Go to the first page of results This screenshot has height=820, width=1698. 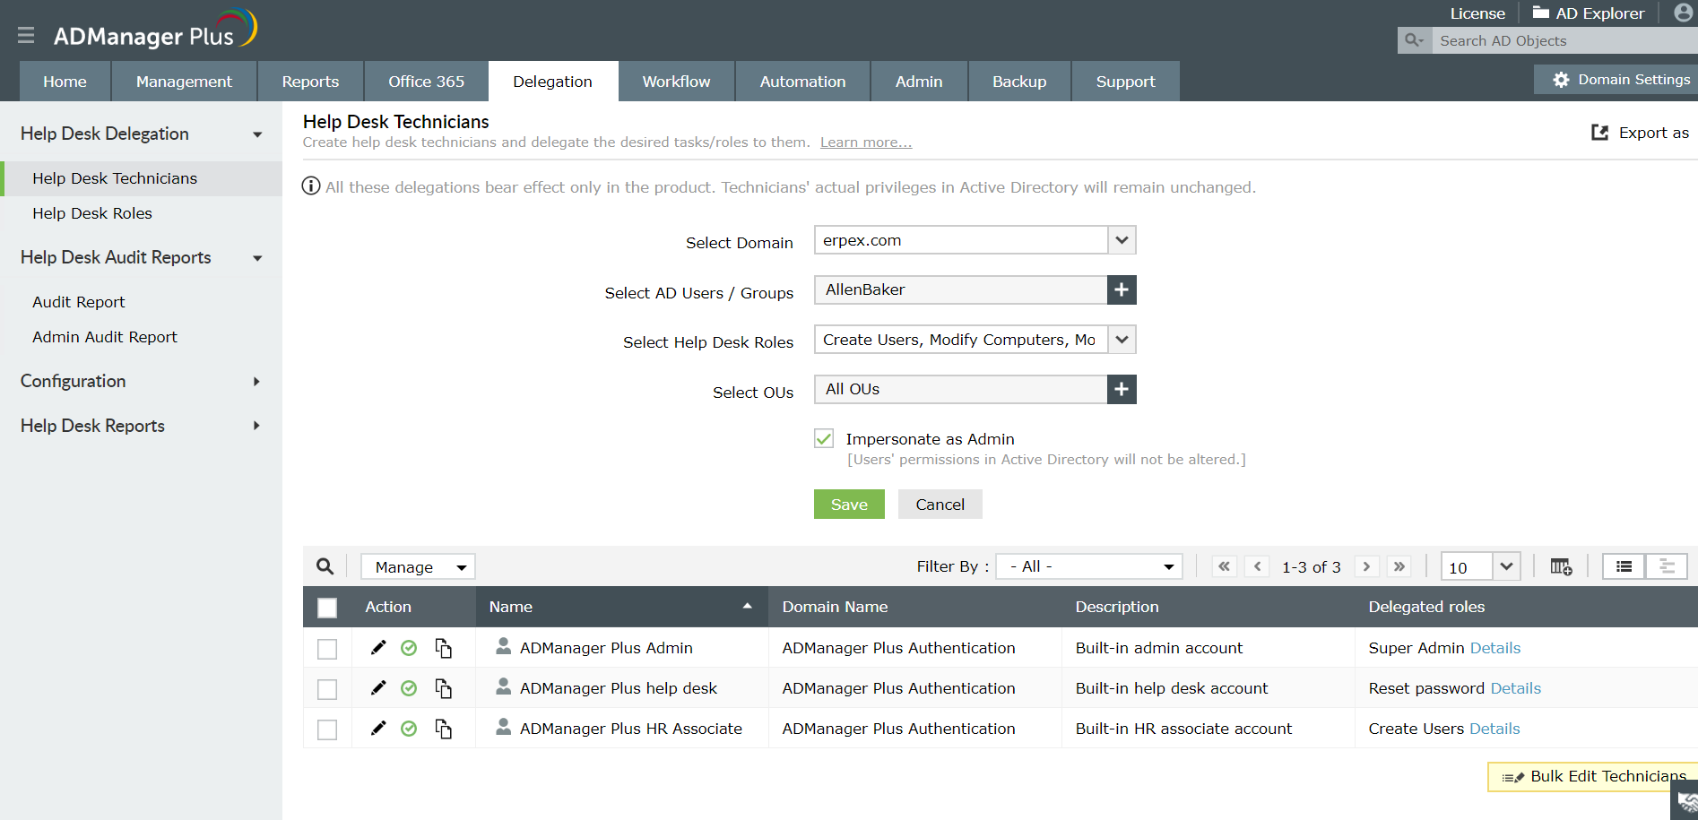(x=1225, y=566)
